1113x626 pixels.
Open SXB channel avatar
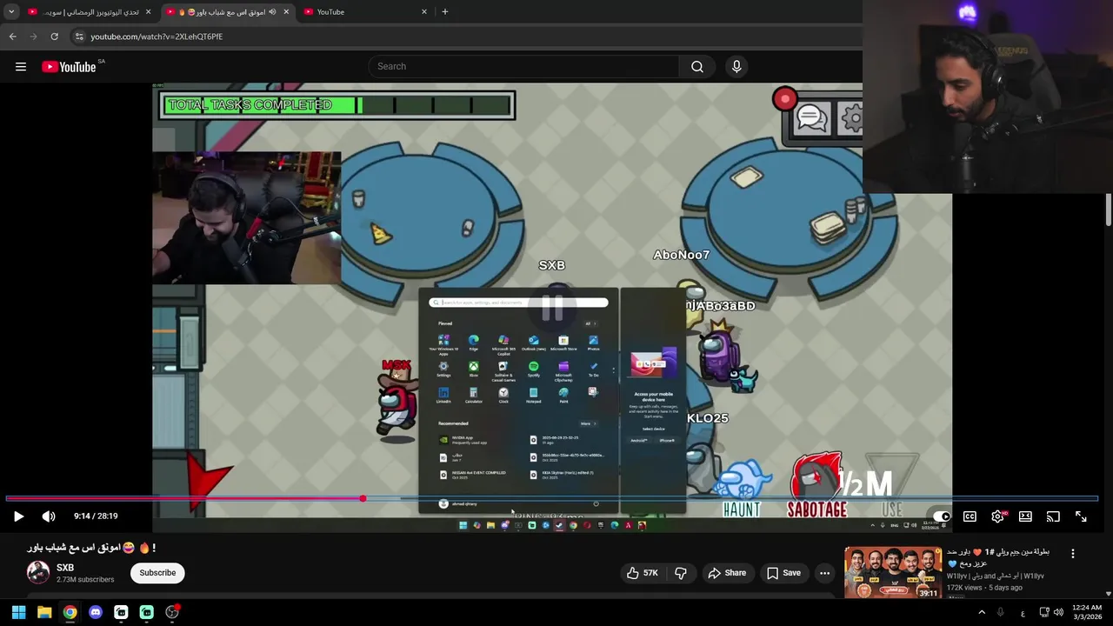click(38, 572)
